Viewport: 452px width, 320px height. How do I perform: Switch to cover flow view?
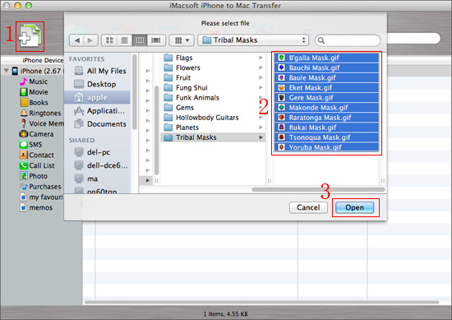[156, 40]
